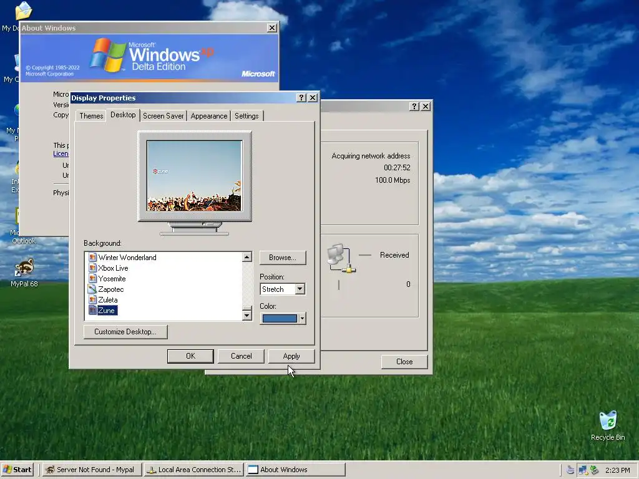This screenshot has width=639, height=479.
Task: Click the background list scroll up arrow
Action: coord(247,257)
